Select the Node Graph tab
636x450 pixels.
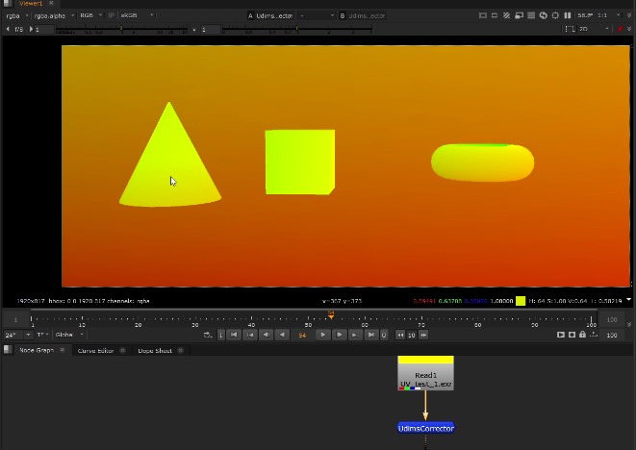(x=37, y=351)
